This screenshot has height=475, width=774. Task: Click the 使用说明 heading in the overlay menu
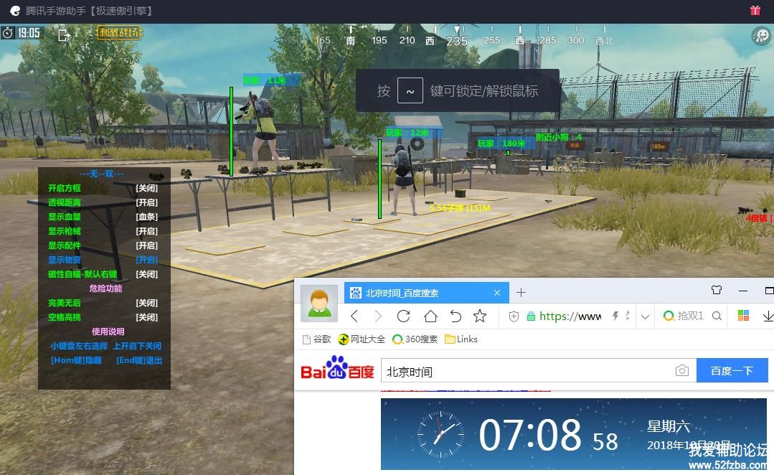[x=108, y=331]
